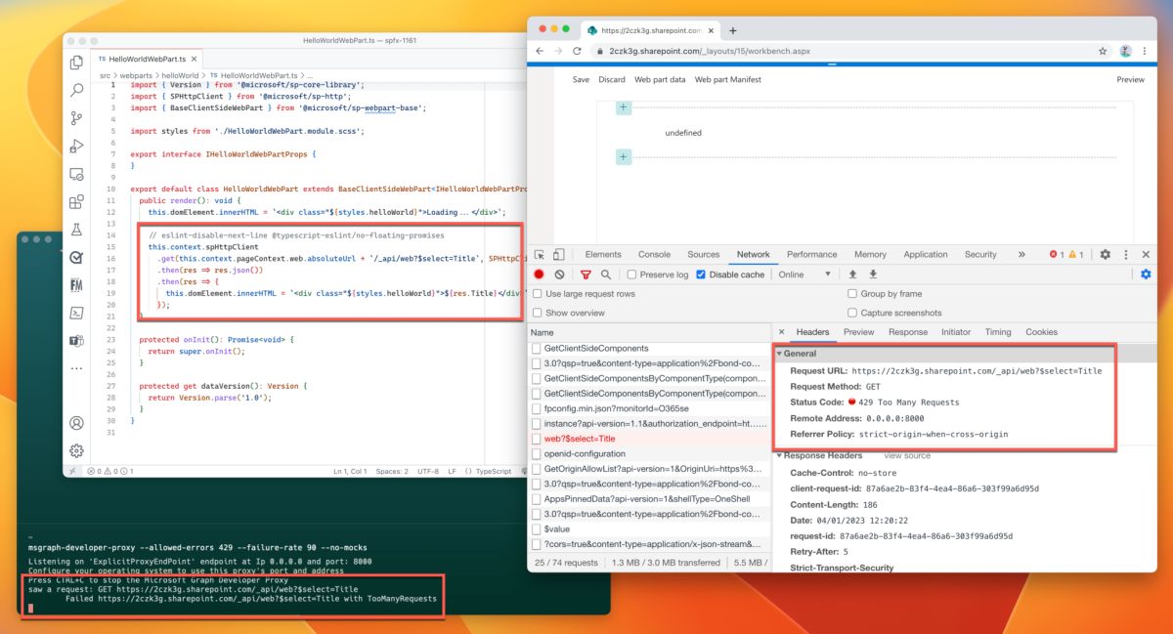
Task: Click the DevTools clear network log icon
Action: (559, 275)
